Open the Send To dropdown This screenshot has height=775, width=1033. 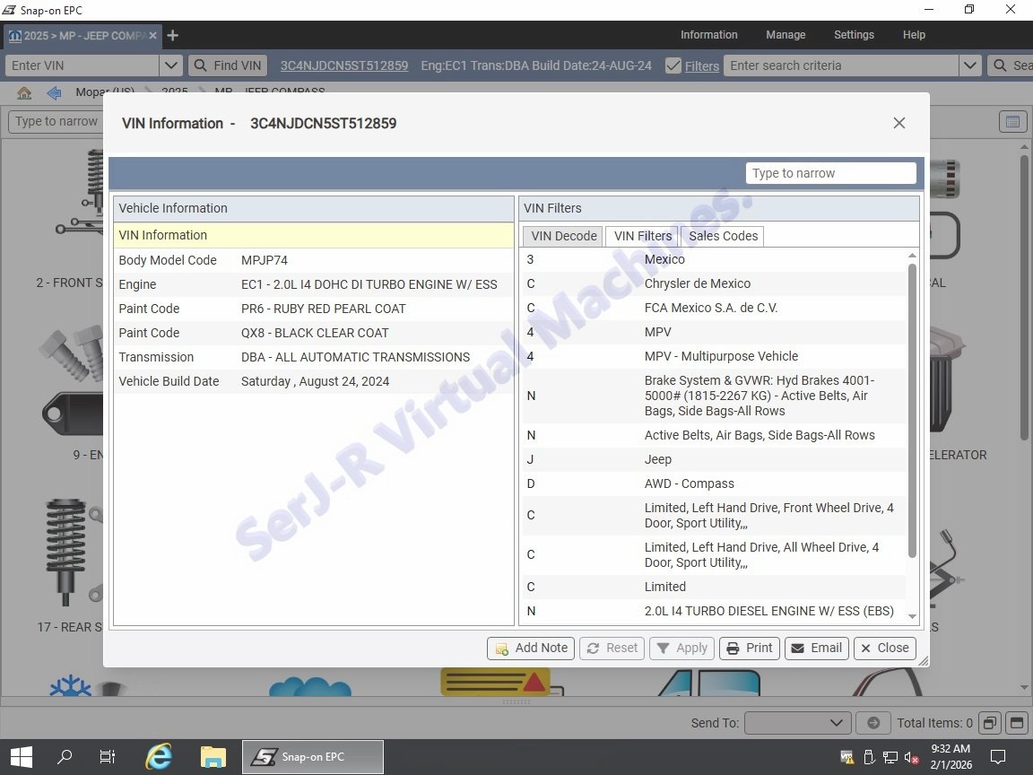click(797, 723)
